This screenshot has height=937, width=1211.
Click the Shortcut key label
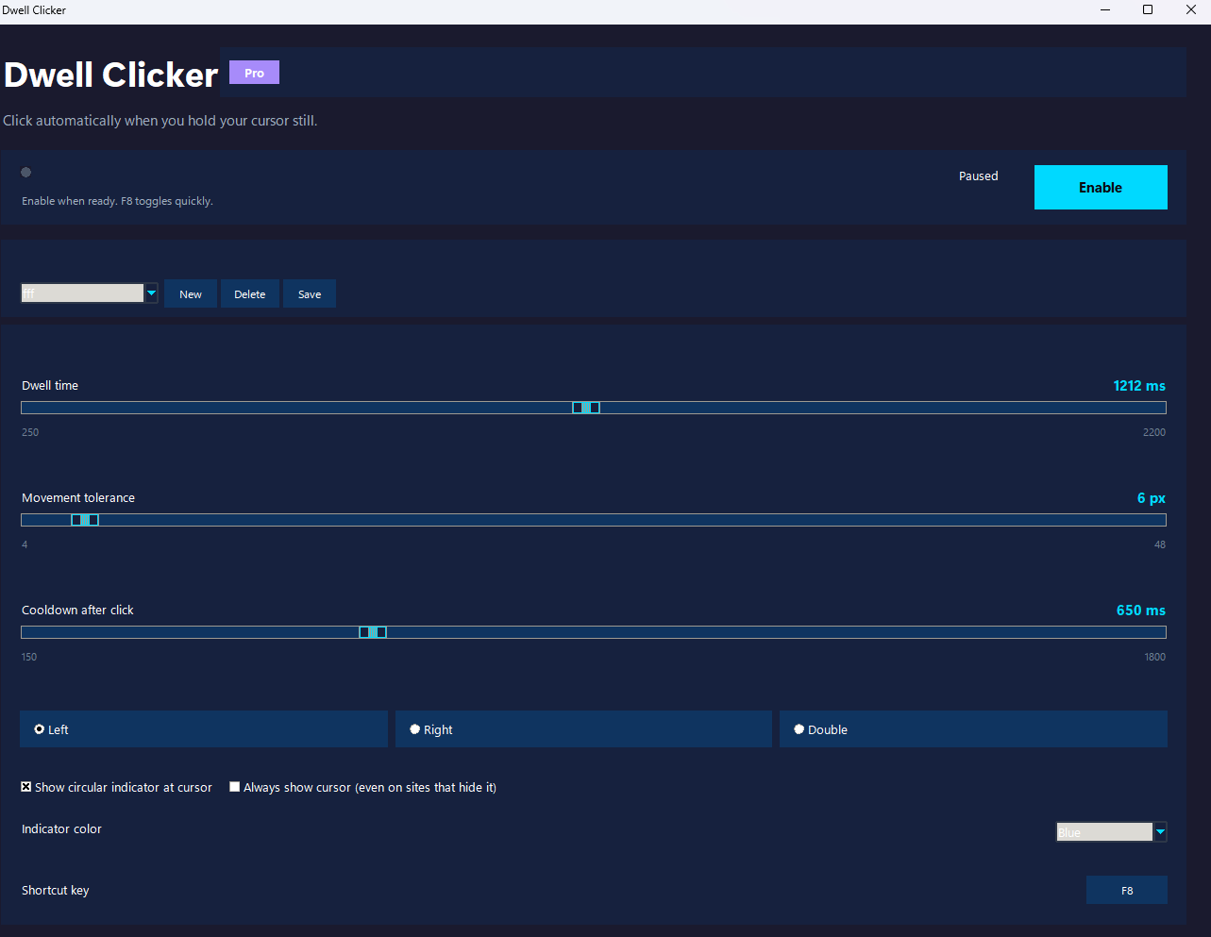click(56, 891)
